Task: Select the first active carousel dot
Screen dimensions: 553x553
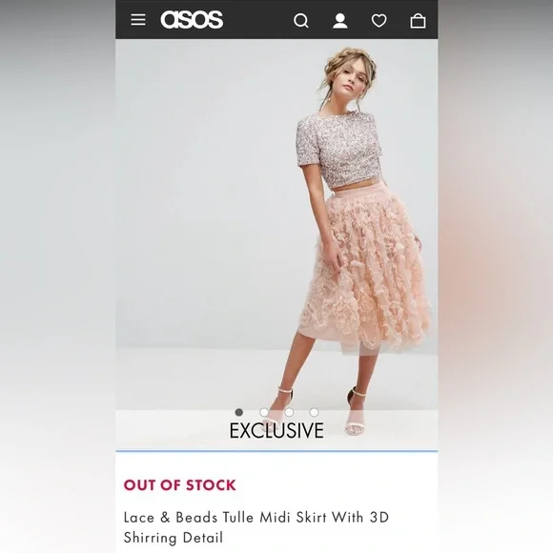Action: pyautogui.click(x=239, y=412)
